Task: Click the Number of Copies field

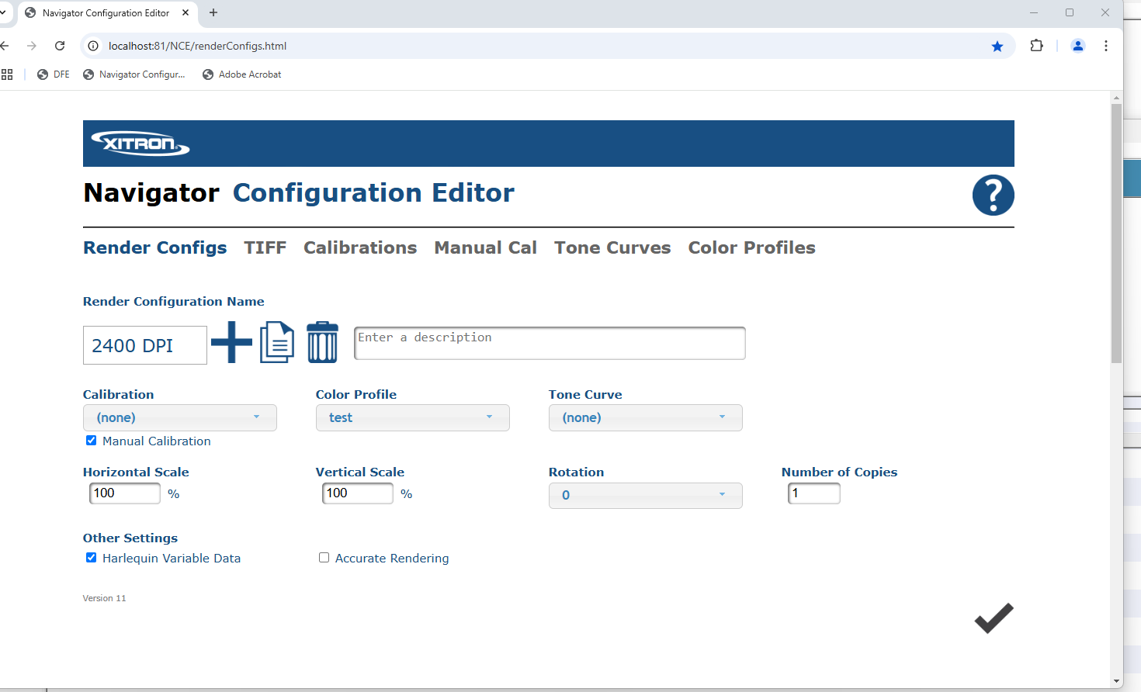Action: point(814,493)
